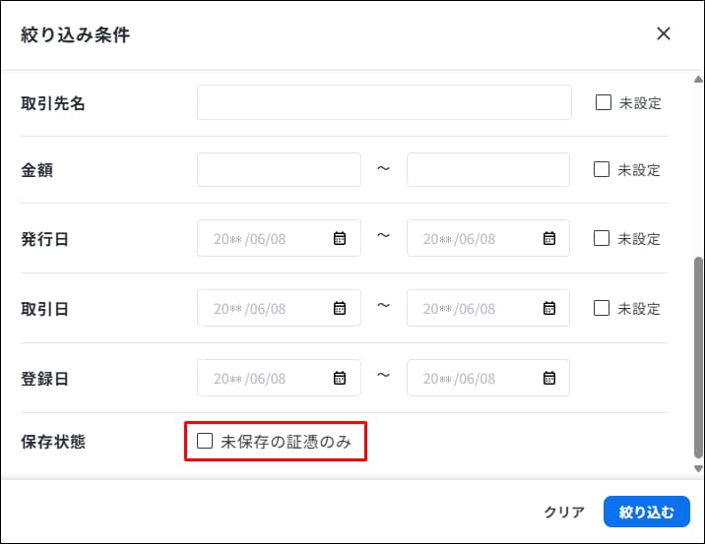Click the 発行日 end date field

[x=488, y=238]
